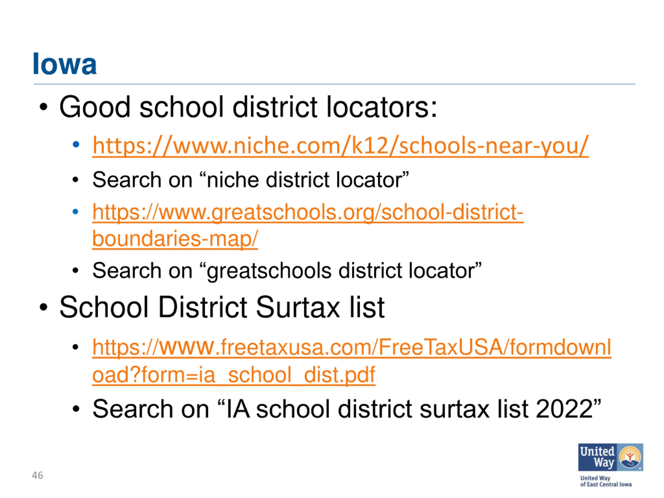Click the blue bullet beside greatschools.org link
The height and width of the screenshot is (498, 664).
(76, 212)
